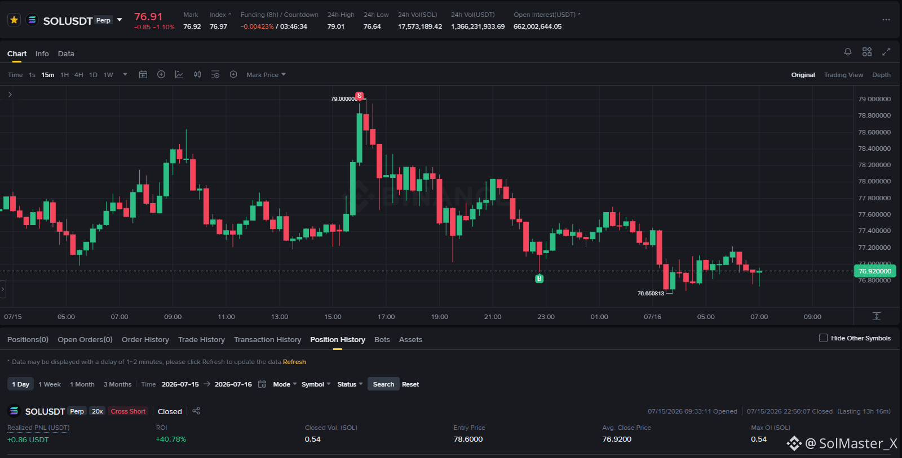Open the date picker calendar icon
This screenshot has width=902, height=458.
tap(262, 384)
